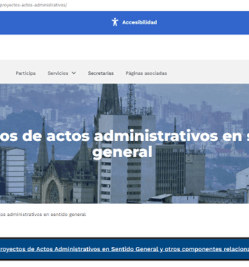Open the Participa menu item

26,73
